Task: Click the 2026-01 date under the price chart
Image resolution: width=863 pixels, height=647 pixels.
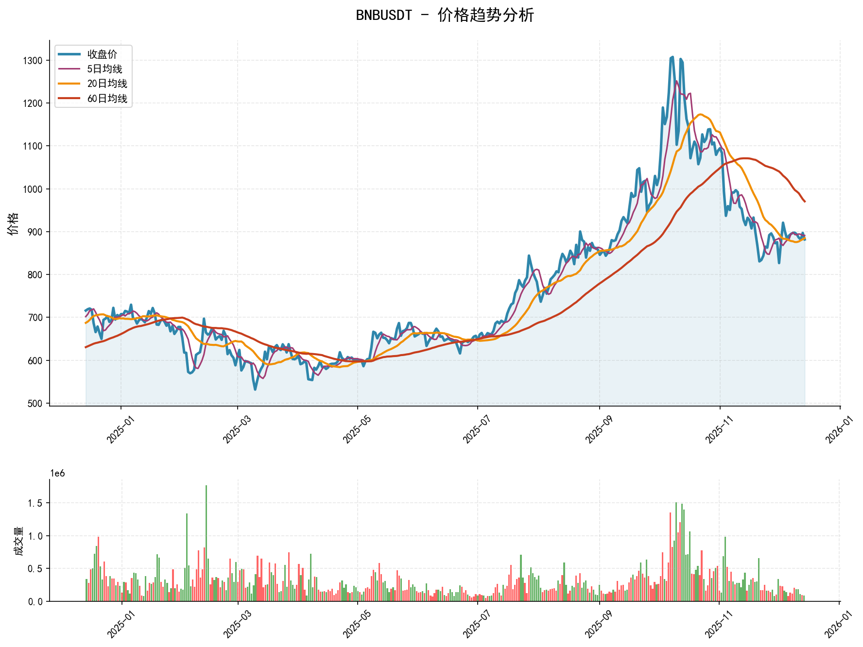Action: pos(838,427)
